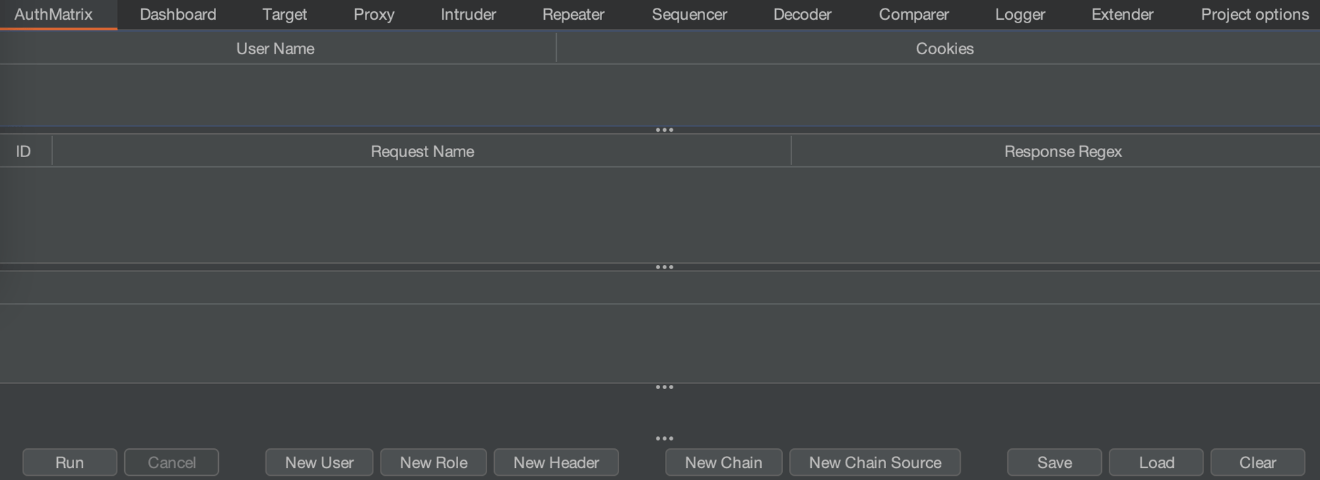Click the ID column header
Image resolution: width=1320 pixels, height=480 pixels.
pos(24,152)
